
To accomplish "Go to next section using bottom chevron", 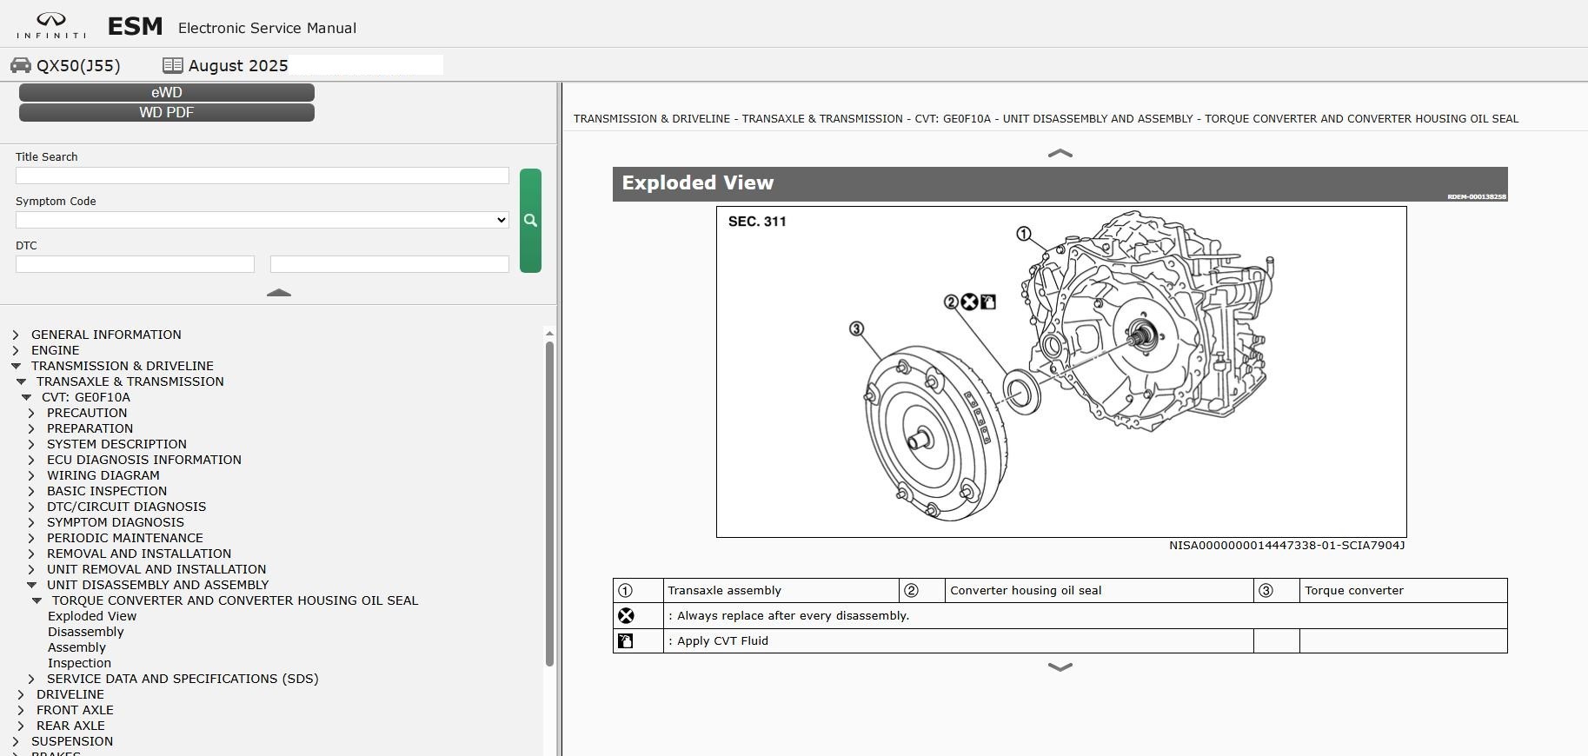I will pyautogui.click(x=1060, y=667).
